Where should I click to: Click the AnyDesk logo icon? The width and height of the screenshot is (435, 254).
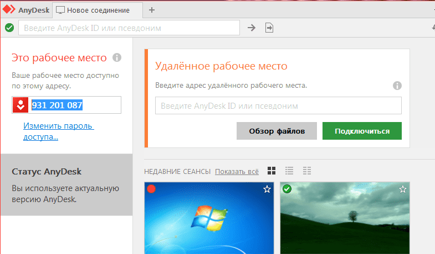click(x=9, y=9)
